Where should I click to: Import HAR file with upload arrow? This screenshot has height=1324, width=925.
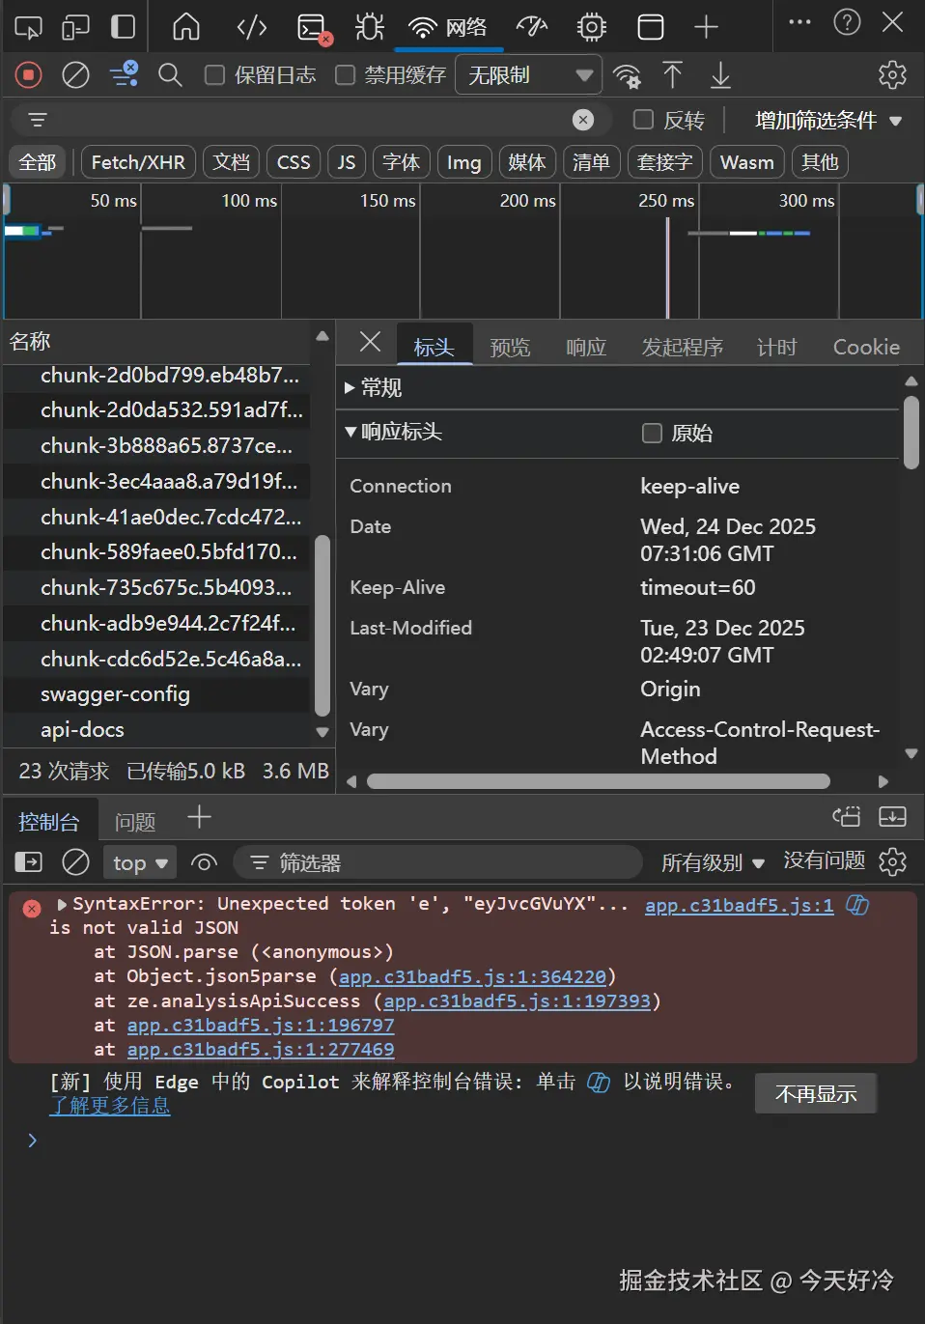click(x=673, y=74)
